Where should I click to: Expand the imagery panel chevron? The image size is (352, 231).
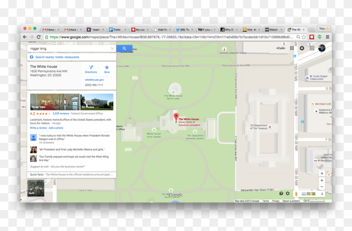coord(322,194)
